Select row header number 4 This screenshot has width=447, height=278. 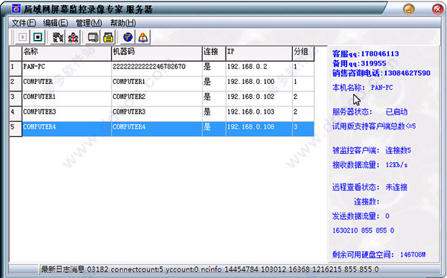(16, 114)
